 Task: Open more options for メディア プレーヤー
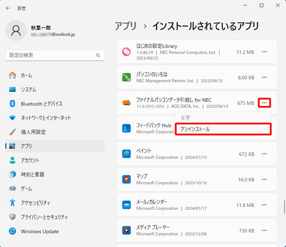(x=264, y=230)
